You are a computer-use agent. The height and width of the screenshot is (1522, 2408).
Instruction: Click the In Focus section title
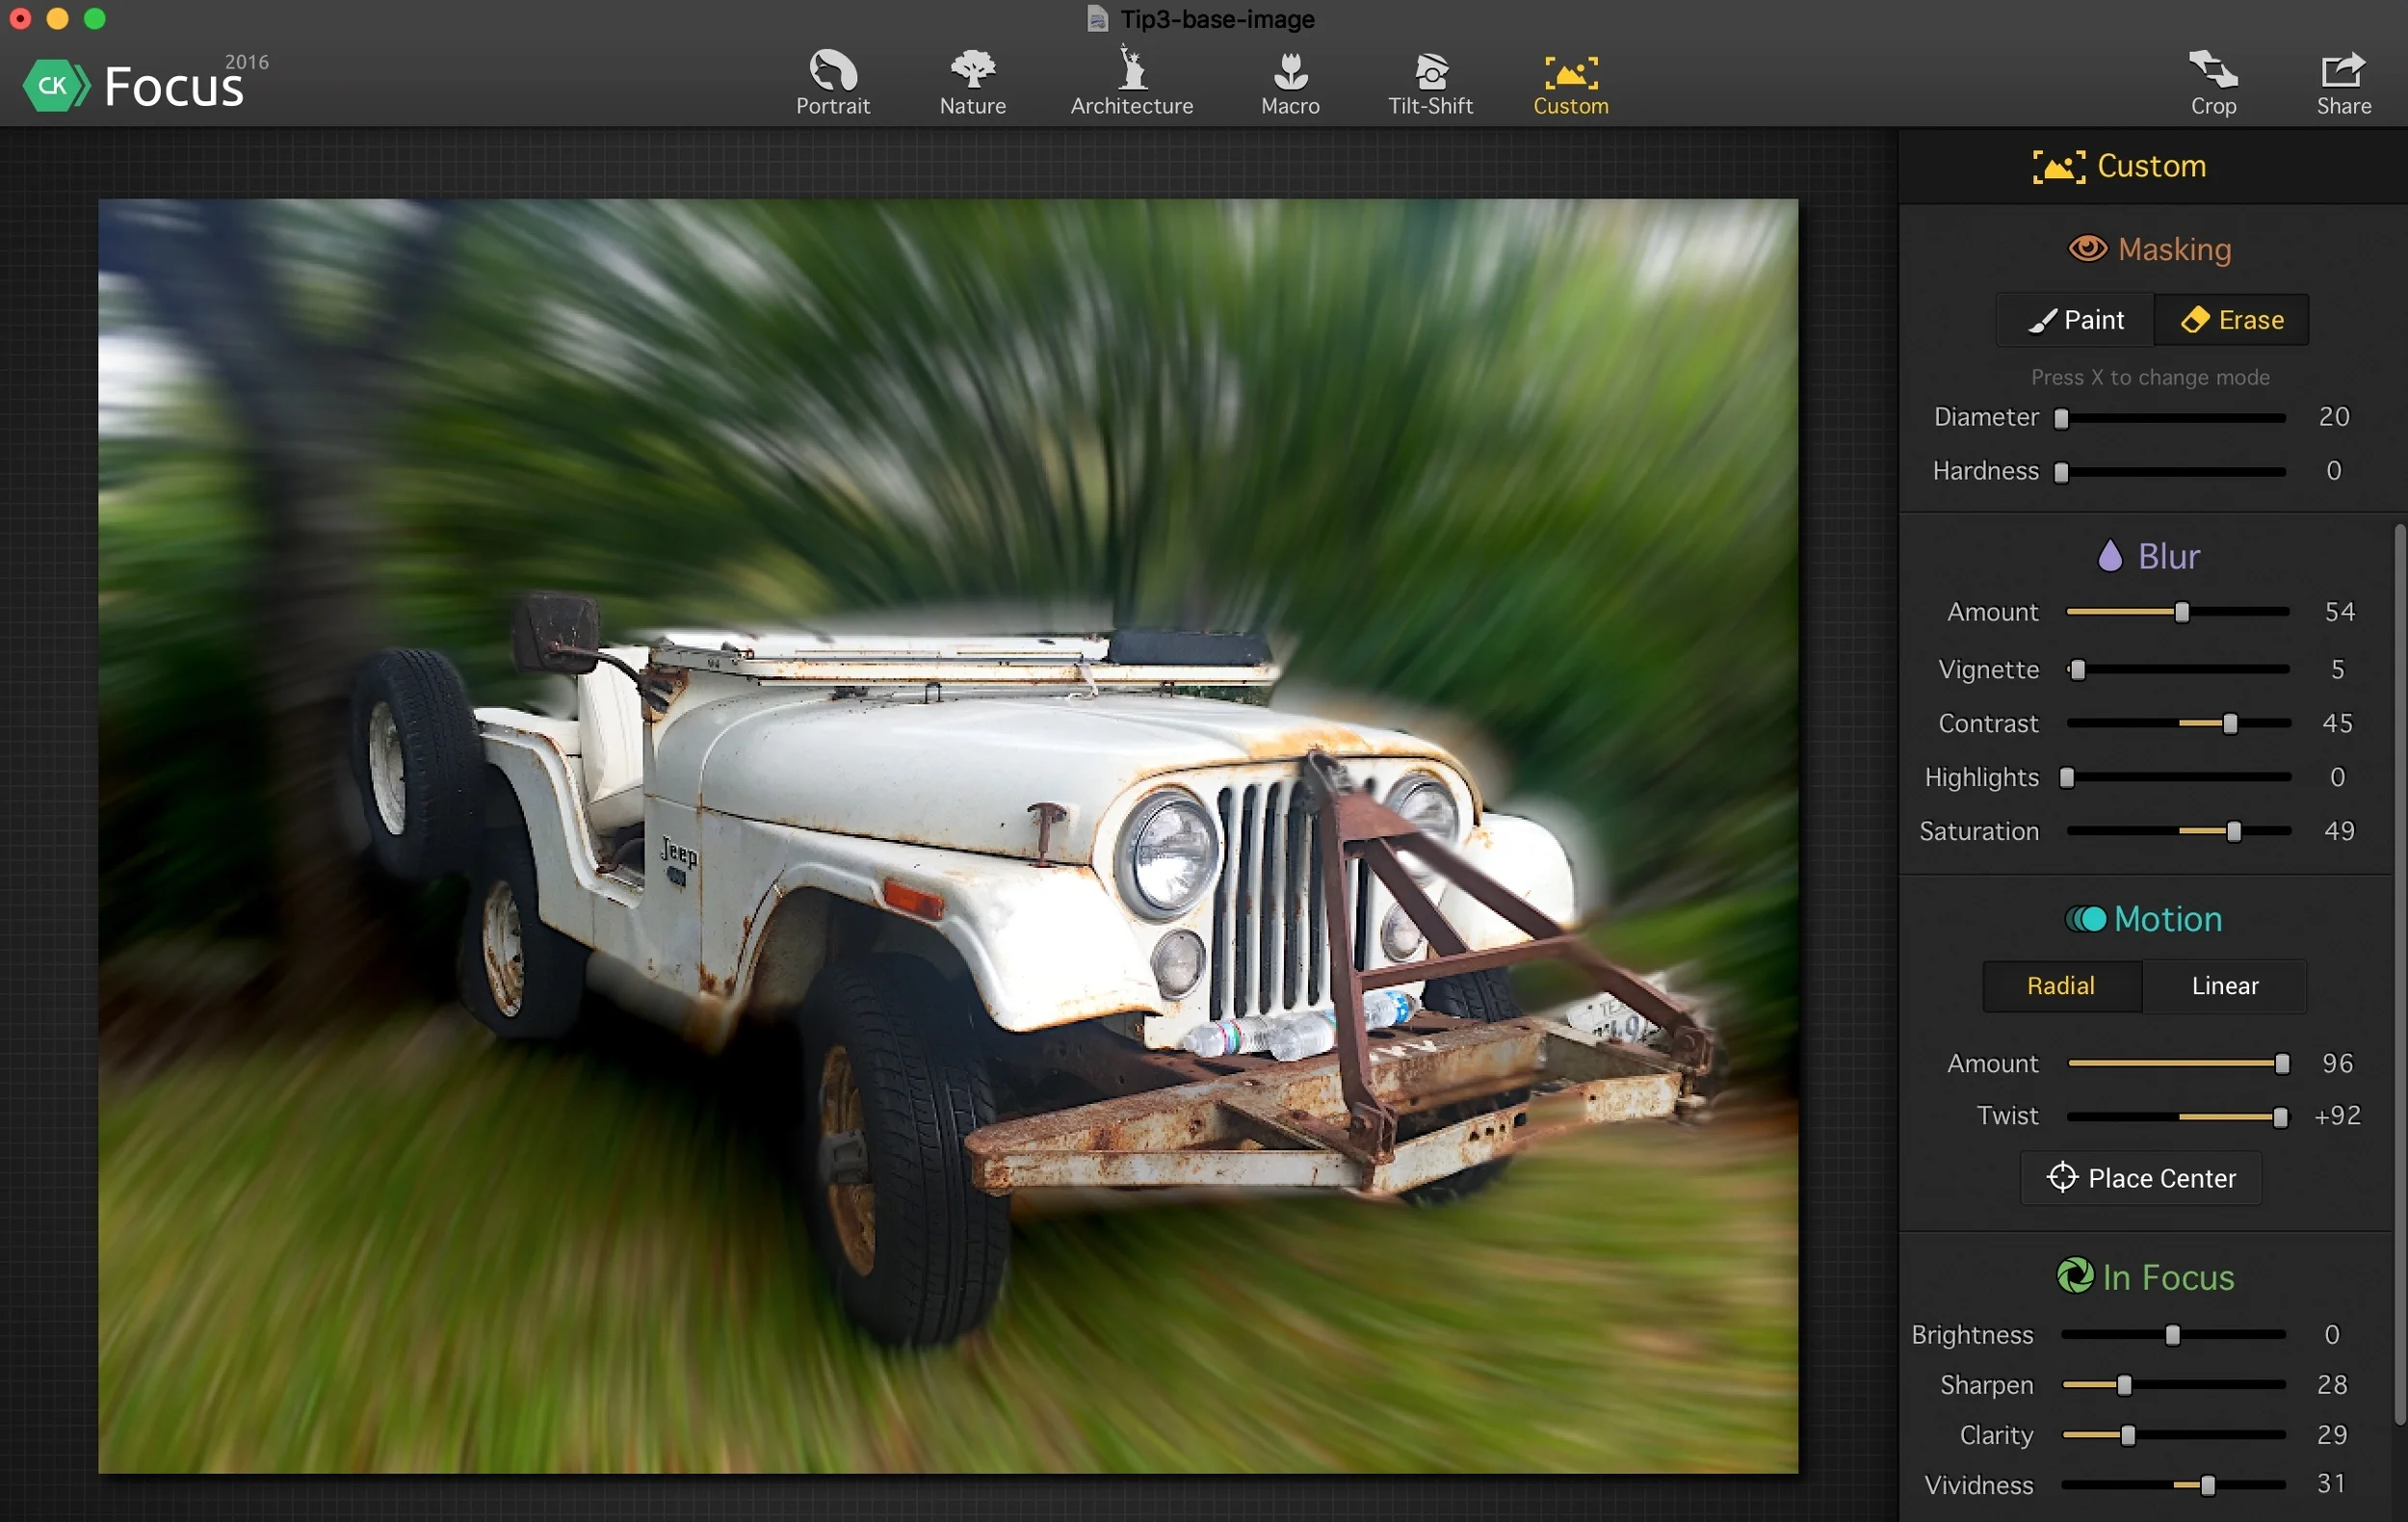[x=2167, y=1277]
